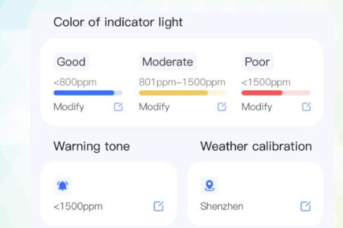Image resolution: width=343 pixels, height=228 pixels.
Task: Click the edit icon under Poor level
Action: point(306,106)
